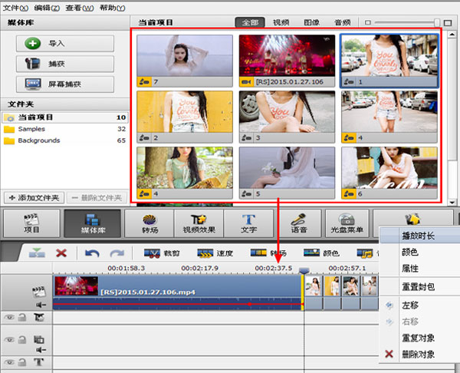
Task: Select image thumbnail named 5
Action: 287,173
